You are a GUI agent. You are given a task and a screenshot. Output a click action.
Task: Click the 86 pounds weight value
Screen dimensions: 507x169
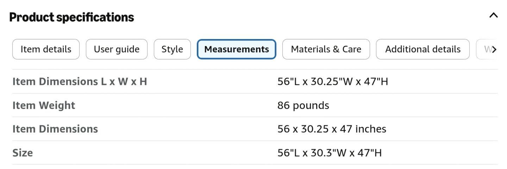tap(303, 105)
